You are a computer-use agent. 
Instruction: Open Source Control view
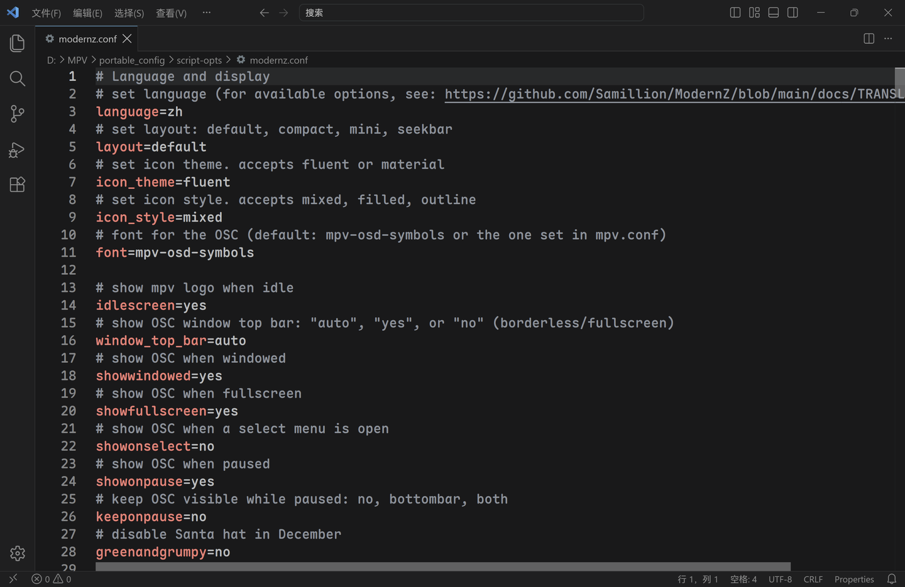tap(18, 114)
